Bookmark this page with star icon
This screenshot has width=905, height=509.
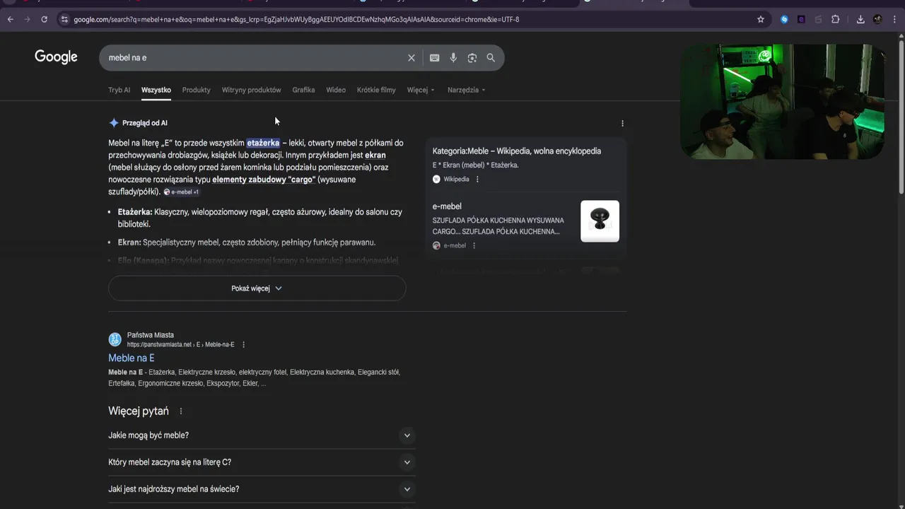pos(761,19)
